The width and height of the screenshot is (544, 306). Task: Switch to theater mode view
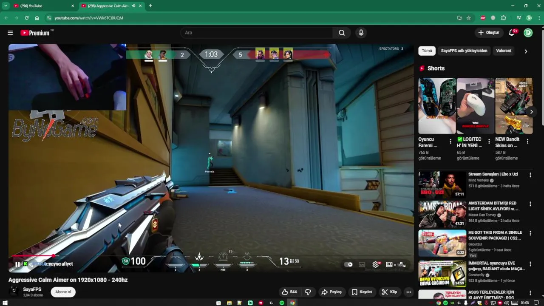(x=389, y=264)
